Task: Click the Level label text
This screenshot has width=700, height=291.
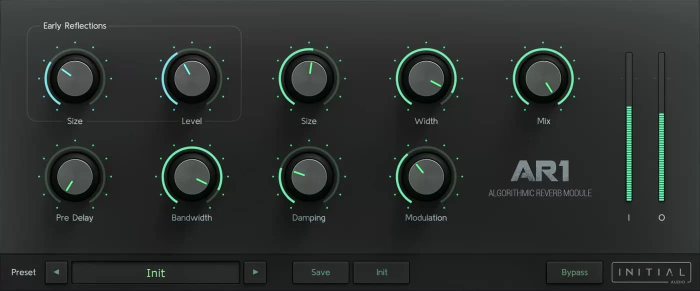Action: click(192, 121)
